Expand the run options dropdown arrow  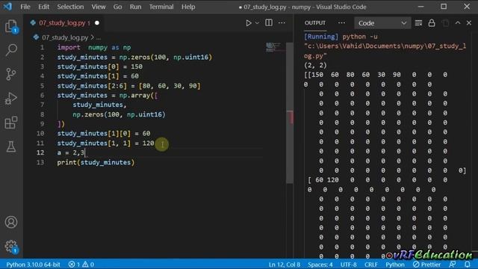pos(257,23)
